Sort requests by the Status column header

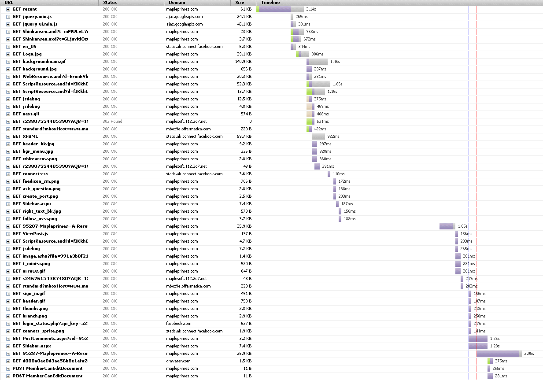[x=110, y=3]
